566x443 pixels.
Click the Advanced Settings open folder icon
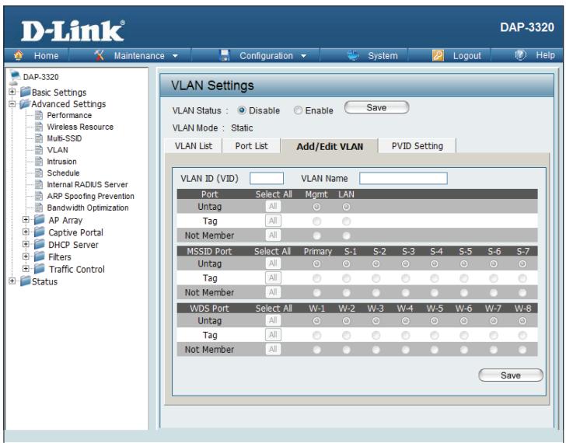(25, 104)
